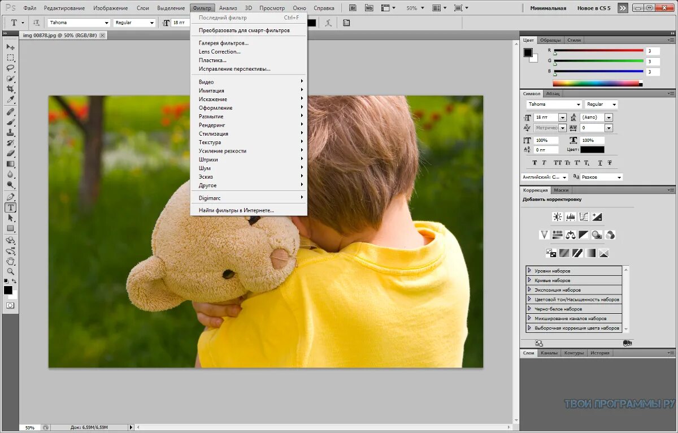Image resolution: width=678 pixels, height=433 pixels.
Task: Open the font size dropdown in Character panel
Action: click(562, 118)
